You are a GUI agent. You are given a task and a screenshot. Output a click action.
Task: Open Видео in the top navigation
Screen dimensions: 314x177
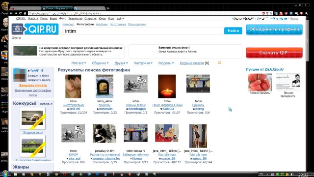[53, 19]
